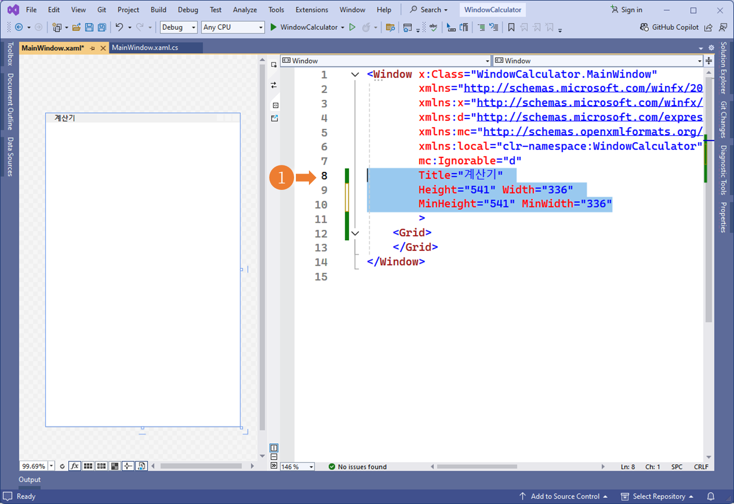Toggle the fx effects button in the designer
This screenshot has width=734, height=504.
click(75, 466)
